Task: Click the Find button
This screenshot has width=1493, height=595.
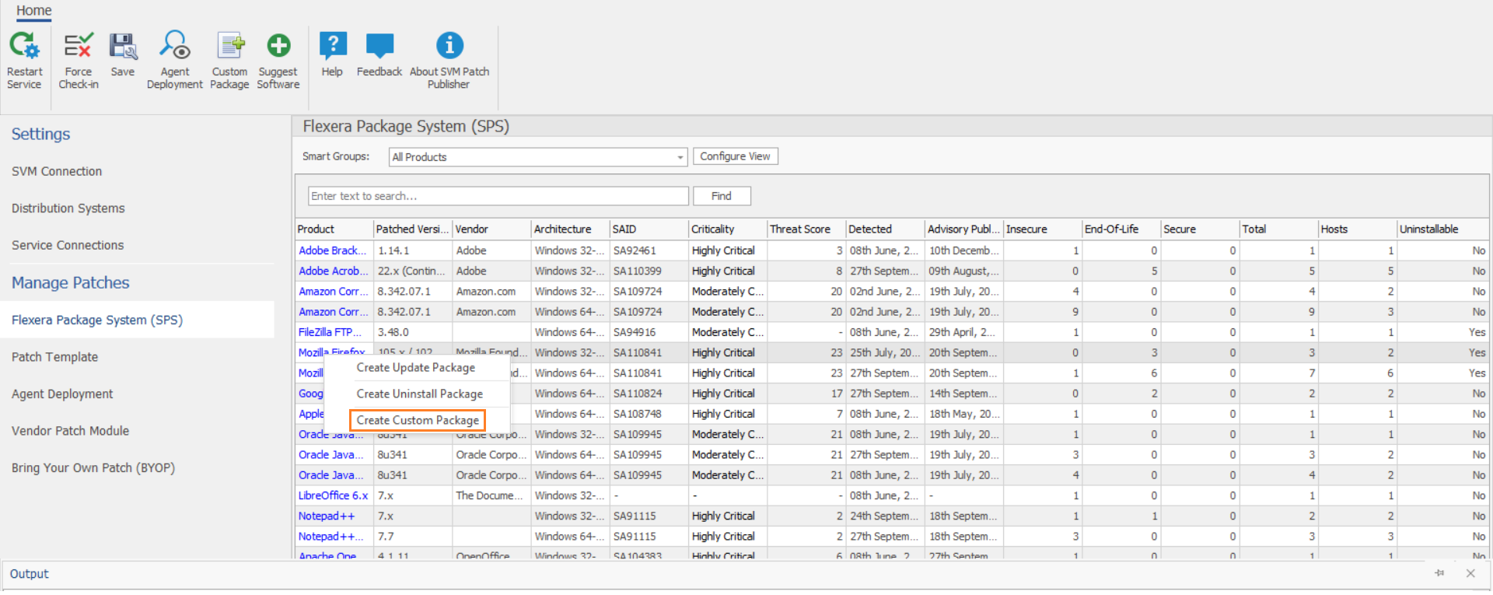Action: 721,196
